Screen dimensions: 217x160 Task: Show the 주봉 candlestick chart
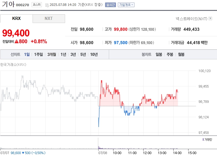coord(170,54)
